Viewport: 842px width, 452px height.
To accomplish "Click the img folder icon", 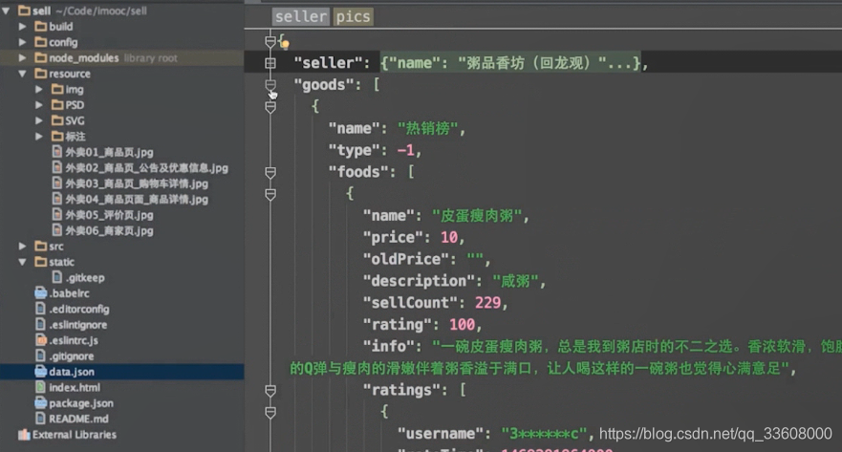I will click(x=57, y=89).
